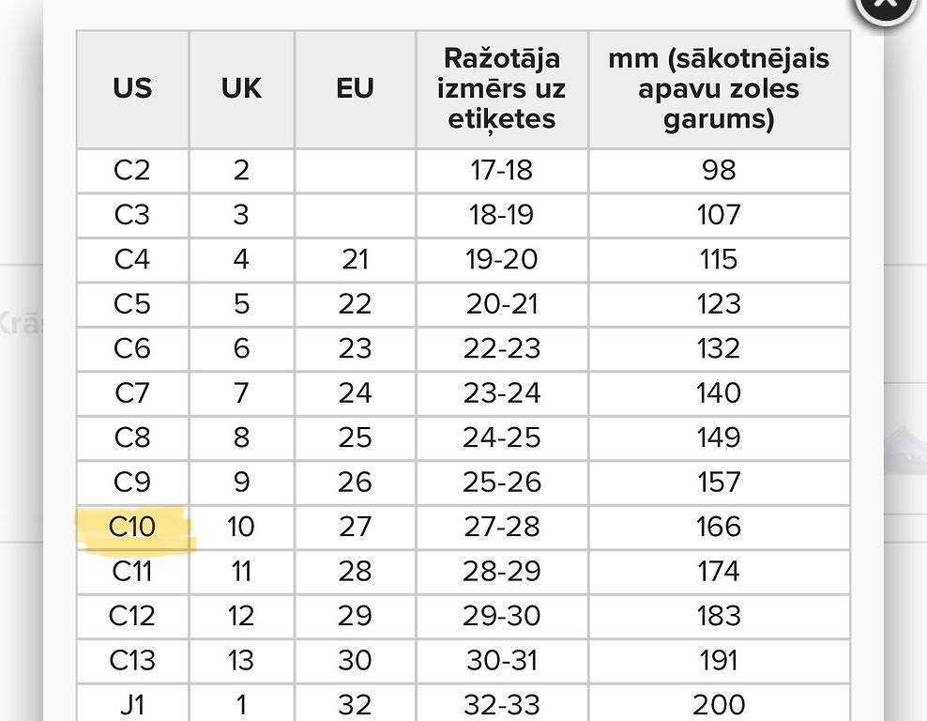Click the mm sole length column header

(719, 89)
